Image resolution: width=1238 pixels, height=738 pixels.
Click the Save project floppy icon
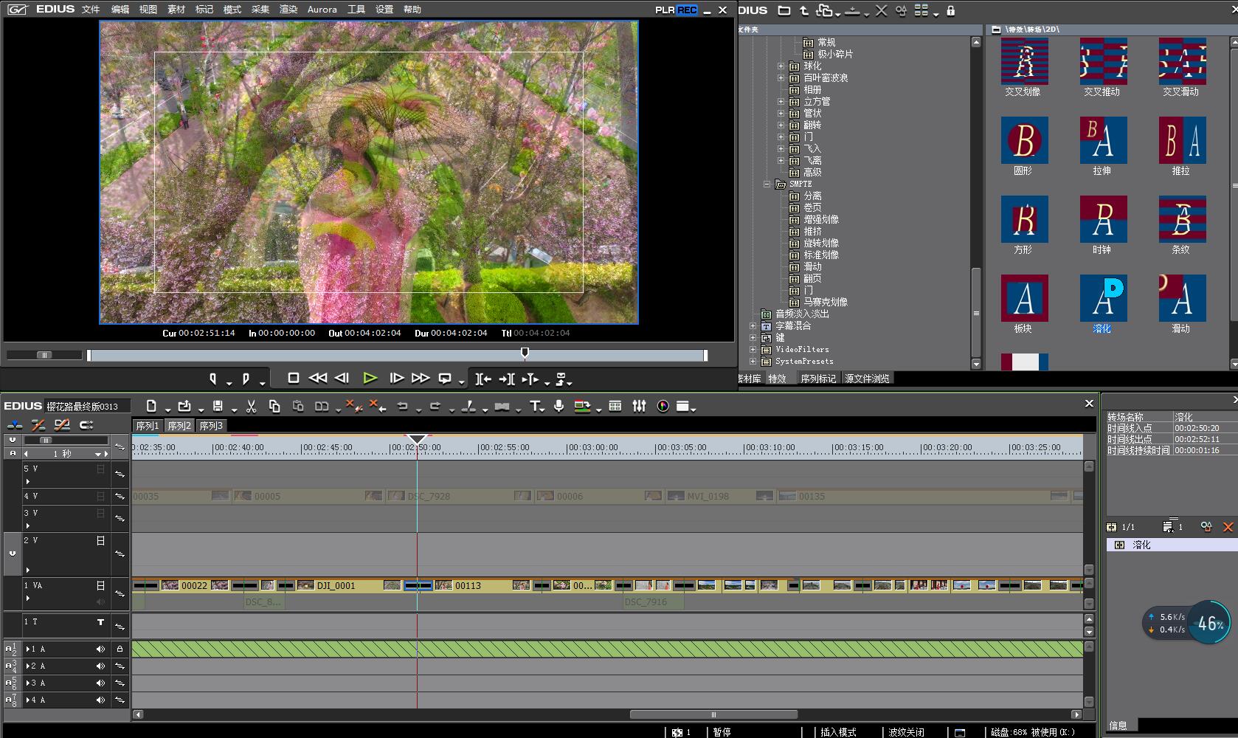pyautogui.click(x=218, y=406)
